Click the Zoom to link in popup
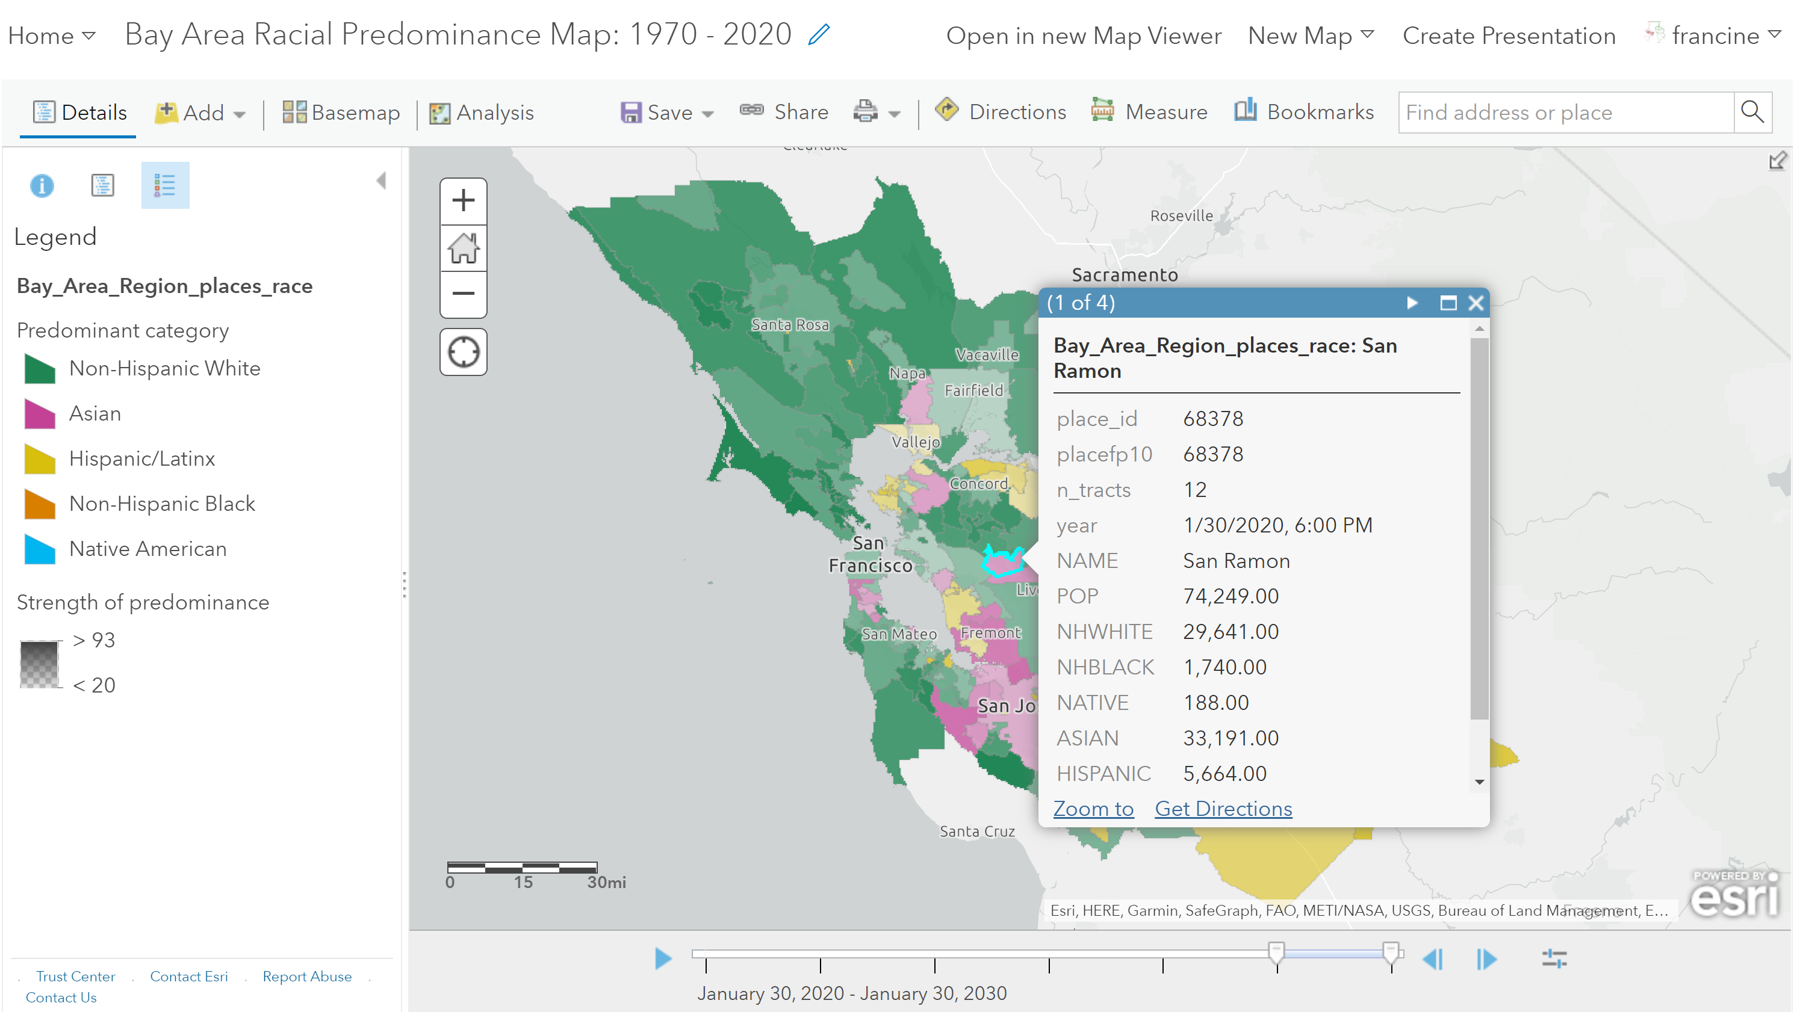The width and height of the screenshot is (1800, 1012). (x=1093, y=808)
